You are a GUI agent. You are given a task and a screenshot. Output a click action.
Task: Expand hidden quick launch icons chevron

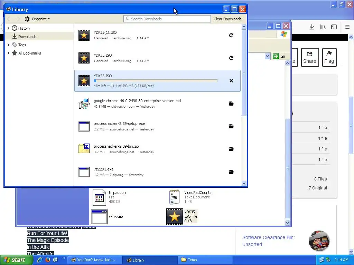point(64,258)
